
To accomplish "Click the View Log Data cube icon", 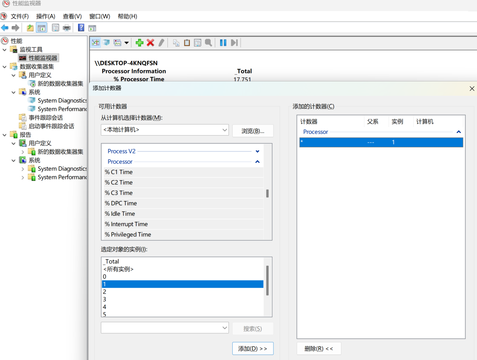I will click(106, 43).
